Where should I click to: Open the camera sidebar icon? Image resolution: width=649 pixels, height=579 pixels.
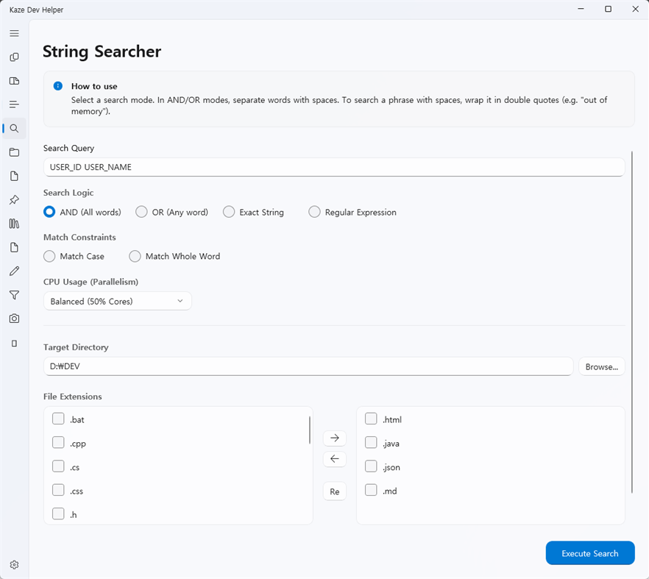[x=14, y=319]
